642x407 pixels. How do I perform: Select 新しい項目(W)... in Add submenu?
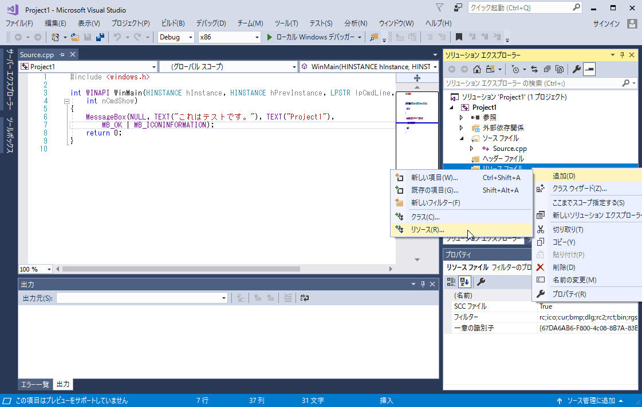pyautogui.click(x=462, y=178)
